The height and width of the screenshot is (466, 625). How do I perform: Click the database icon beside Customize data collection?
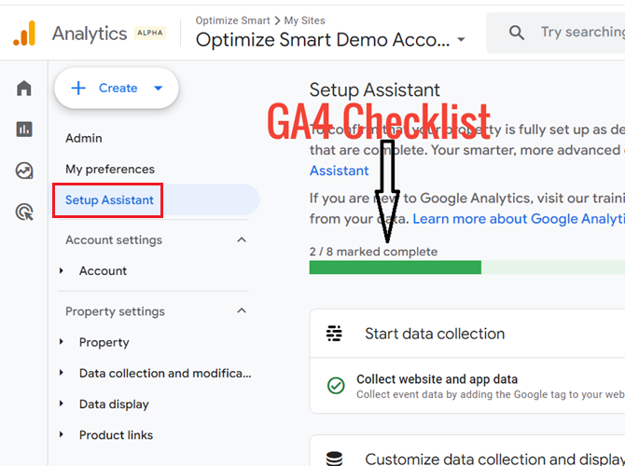point(334,459)
